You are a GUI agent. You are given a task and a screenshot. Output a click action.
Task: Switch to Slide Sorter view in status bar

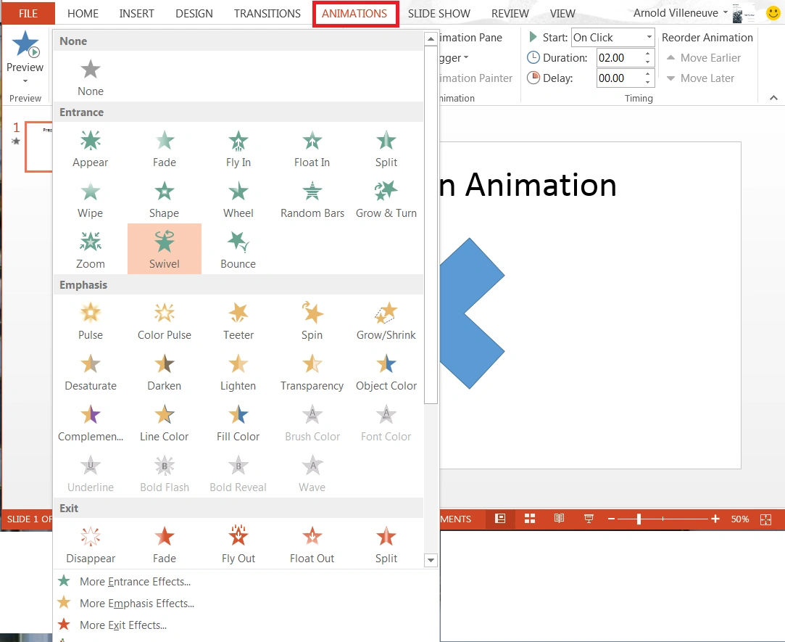click(530, 519)
